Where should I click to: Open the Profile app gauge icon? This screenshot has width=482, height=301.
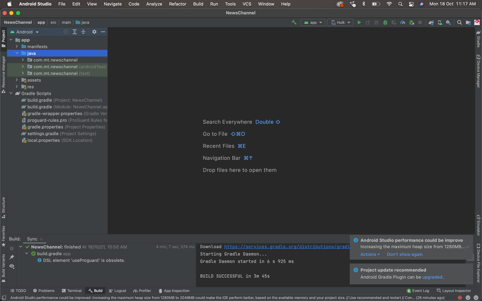click(x=402, y=23)
